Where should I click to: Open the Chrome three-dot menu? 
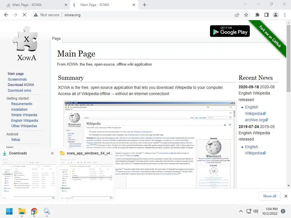coord(285,15)
